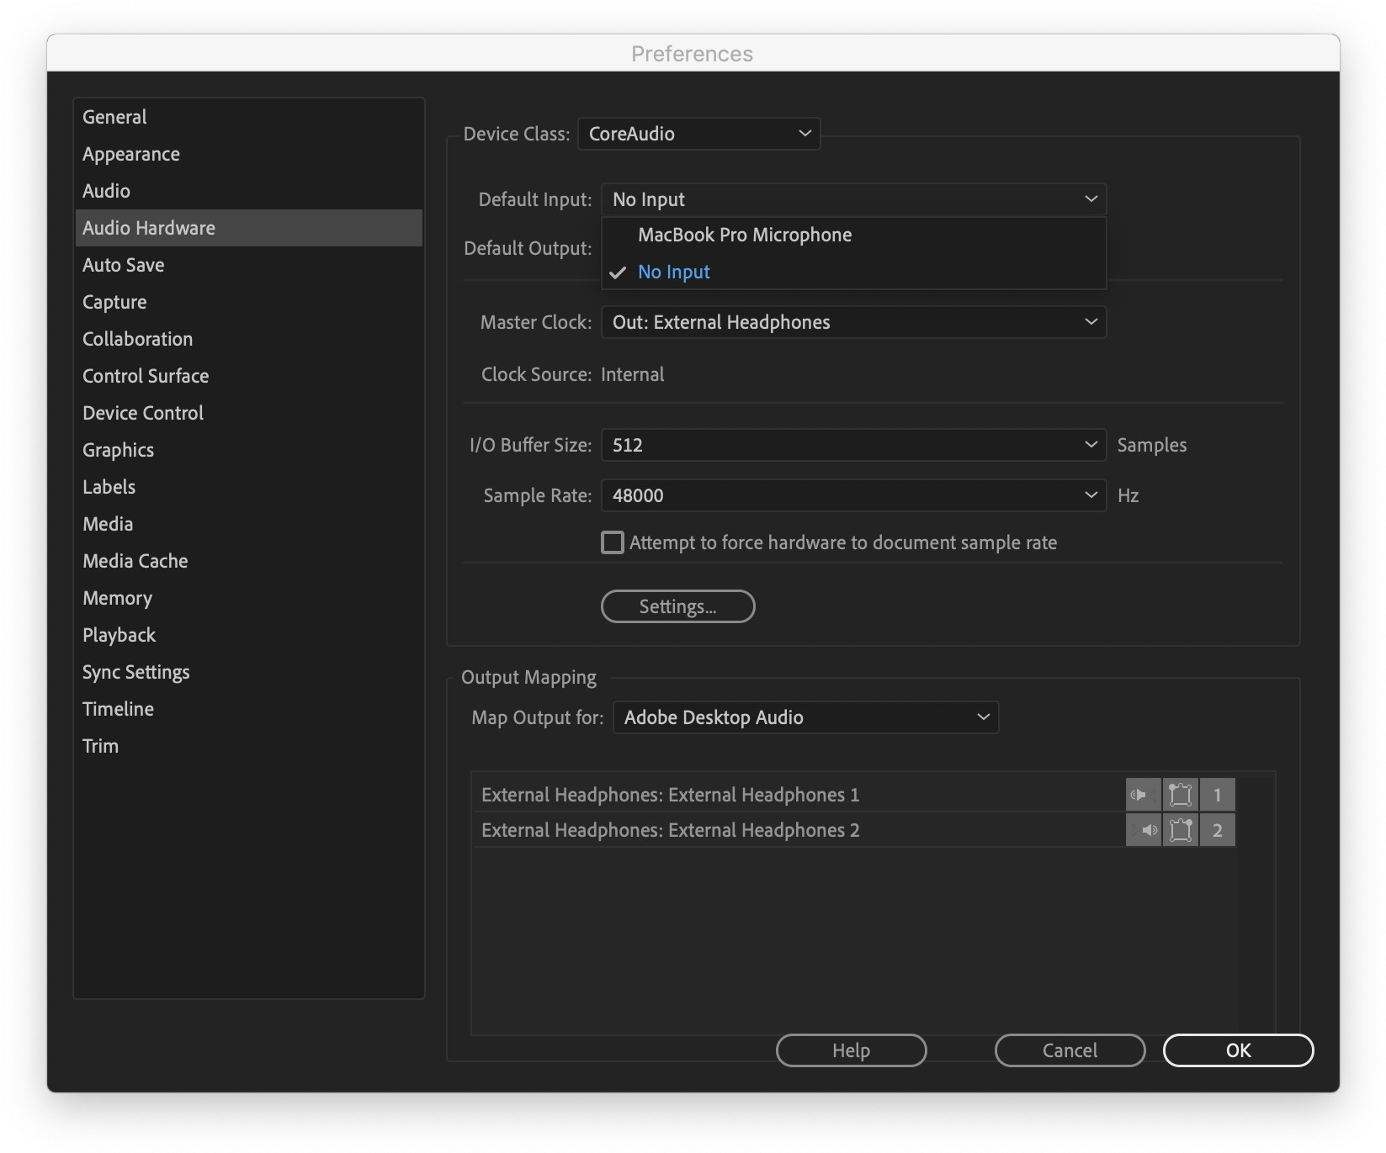Open Playback preferences category
1386x1153 pixels.
(x=249, y=635)
